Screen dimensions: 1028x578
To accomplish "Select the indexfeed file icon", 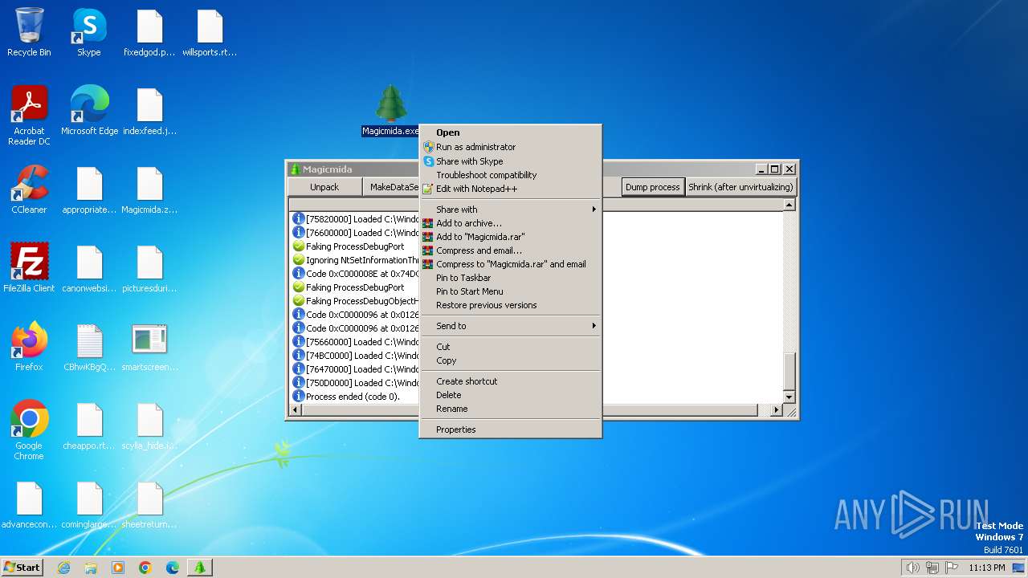I will click(x=149, y=111).
